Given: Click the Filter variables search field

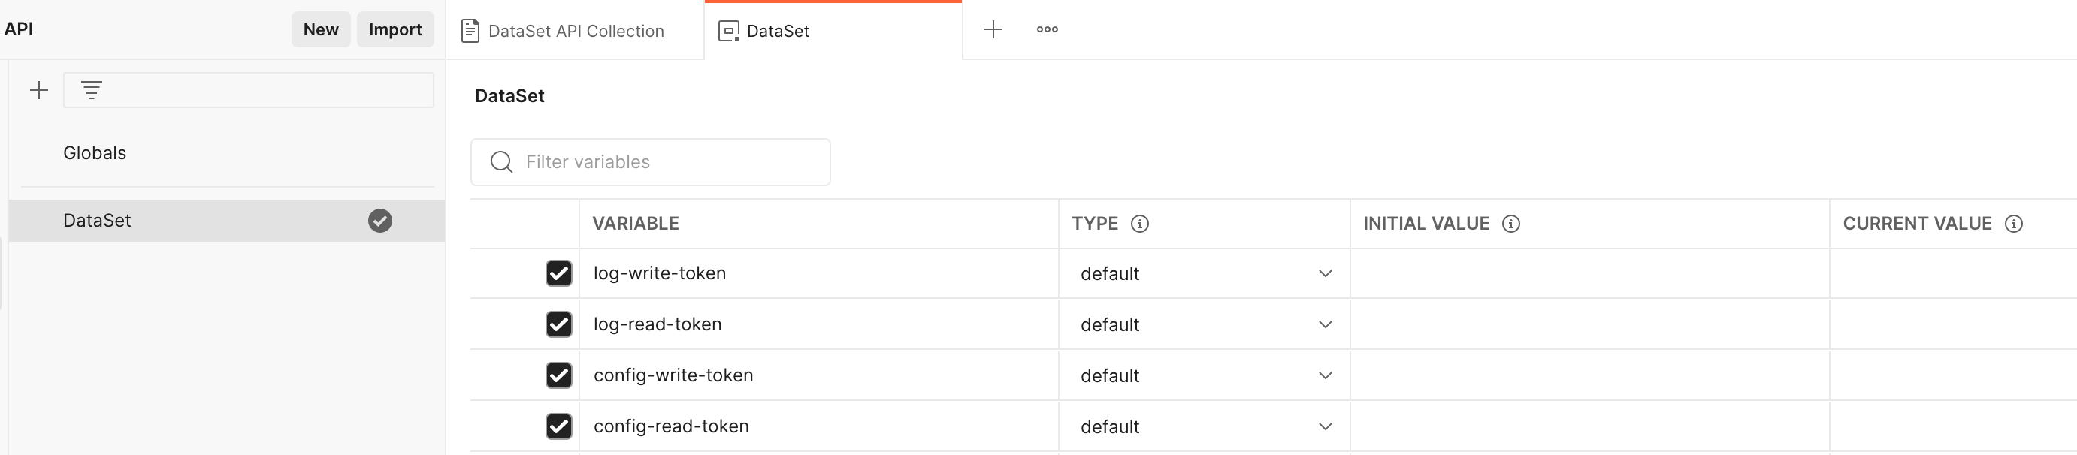Looking at the screenshot, I should 651,162.
